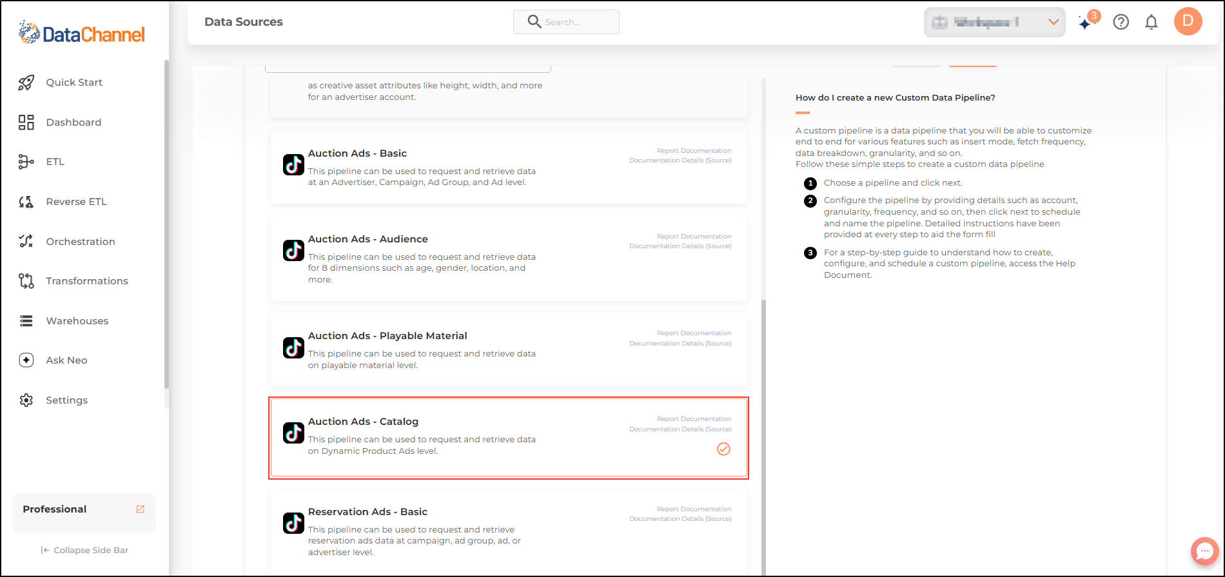Navigate to Transformations section
Image resolution: width=1225 pixels, height=577 pixels.
click(87, 281)
